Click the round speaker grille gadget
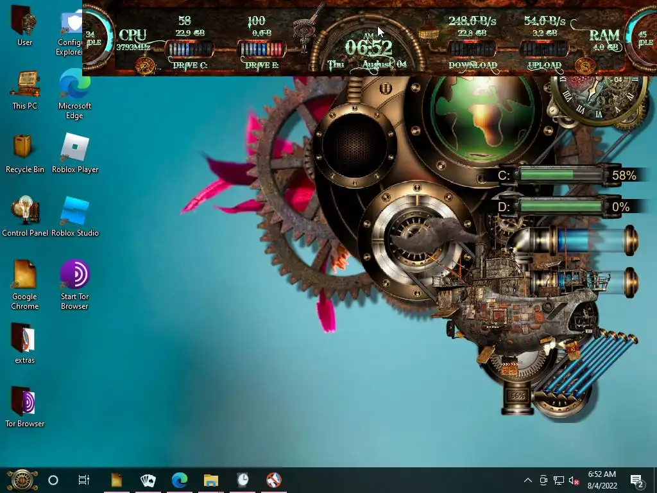Screen dimensions: 657x493 [354, 145]
